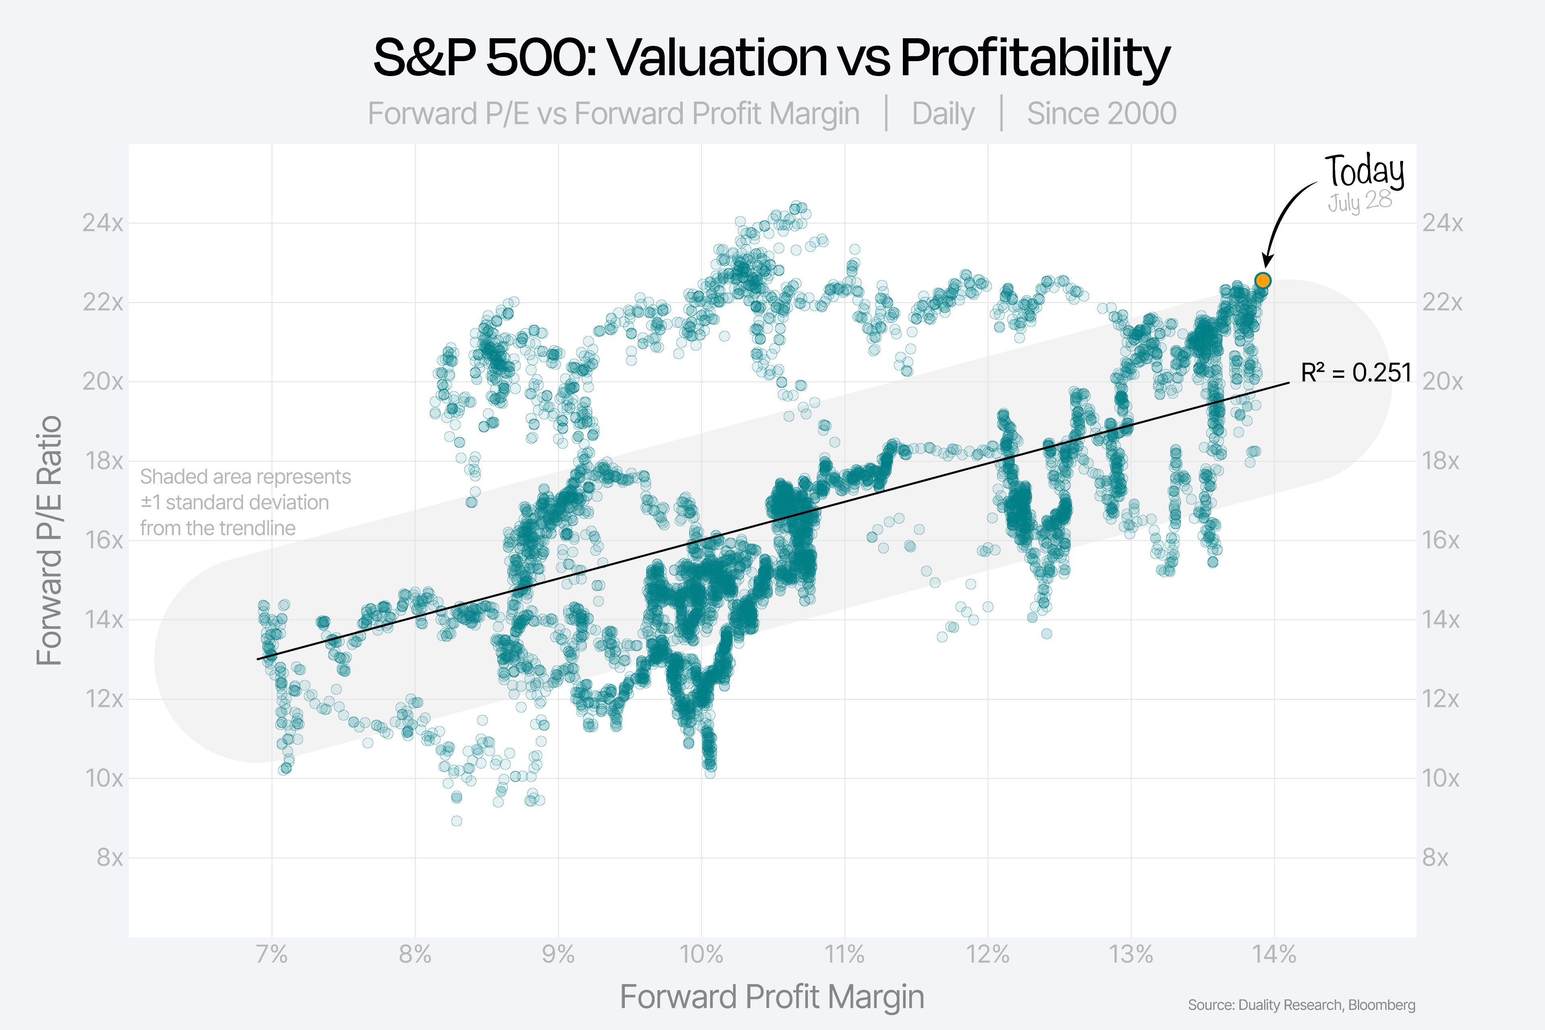Click the 20x tick on right axis
The image size is (1545, 1030).
tap(1442, 382)
